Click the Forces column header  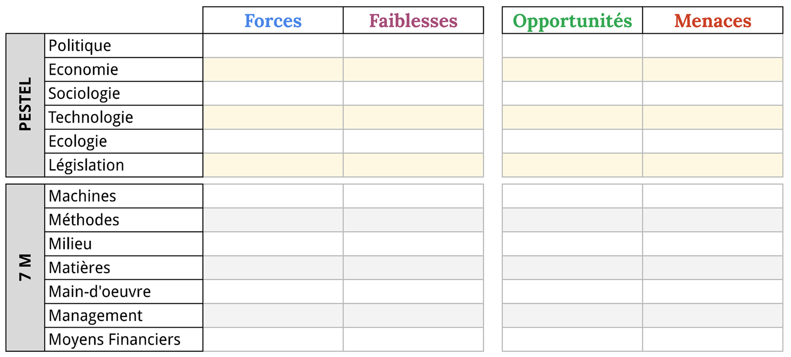click(x=273, y=21)
